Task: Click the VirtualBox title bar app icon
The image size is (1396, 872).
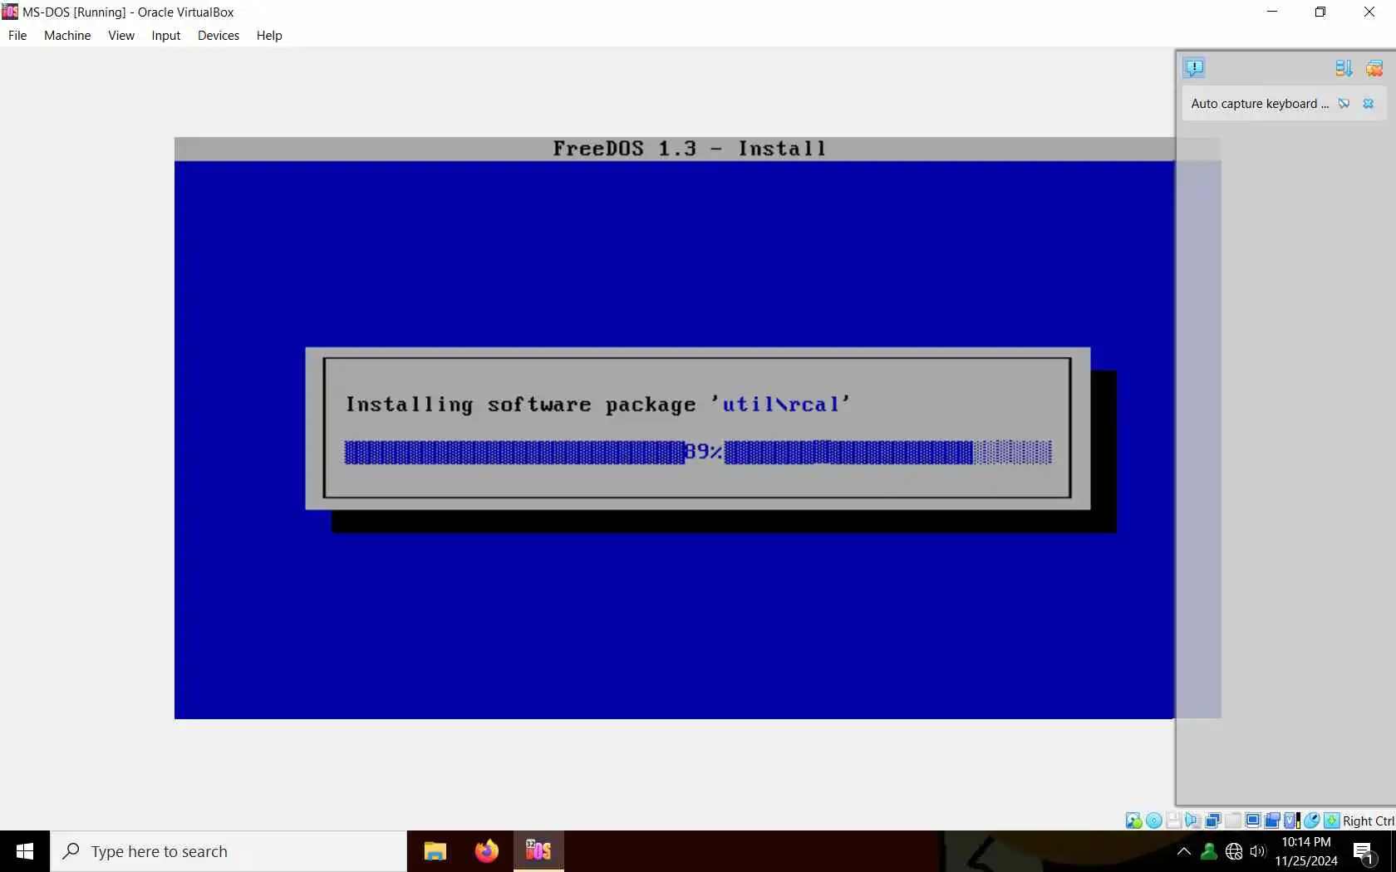Action: 10,12
